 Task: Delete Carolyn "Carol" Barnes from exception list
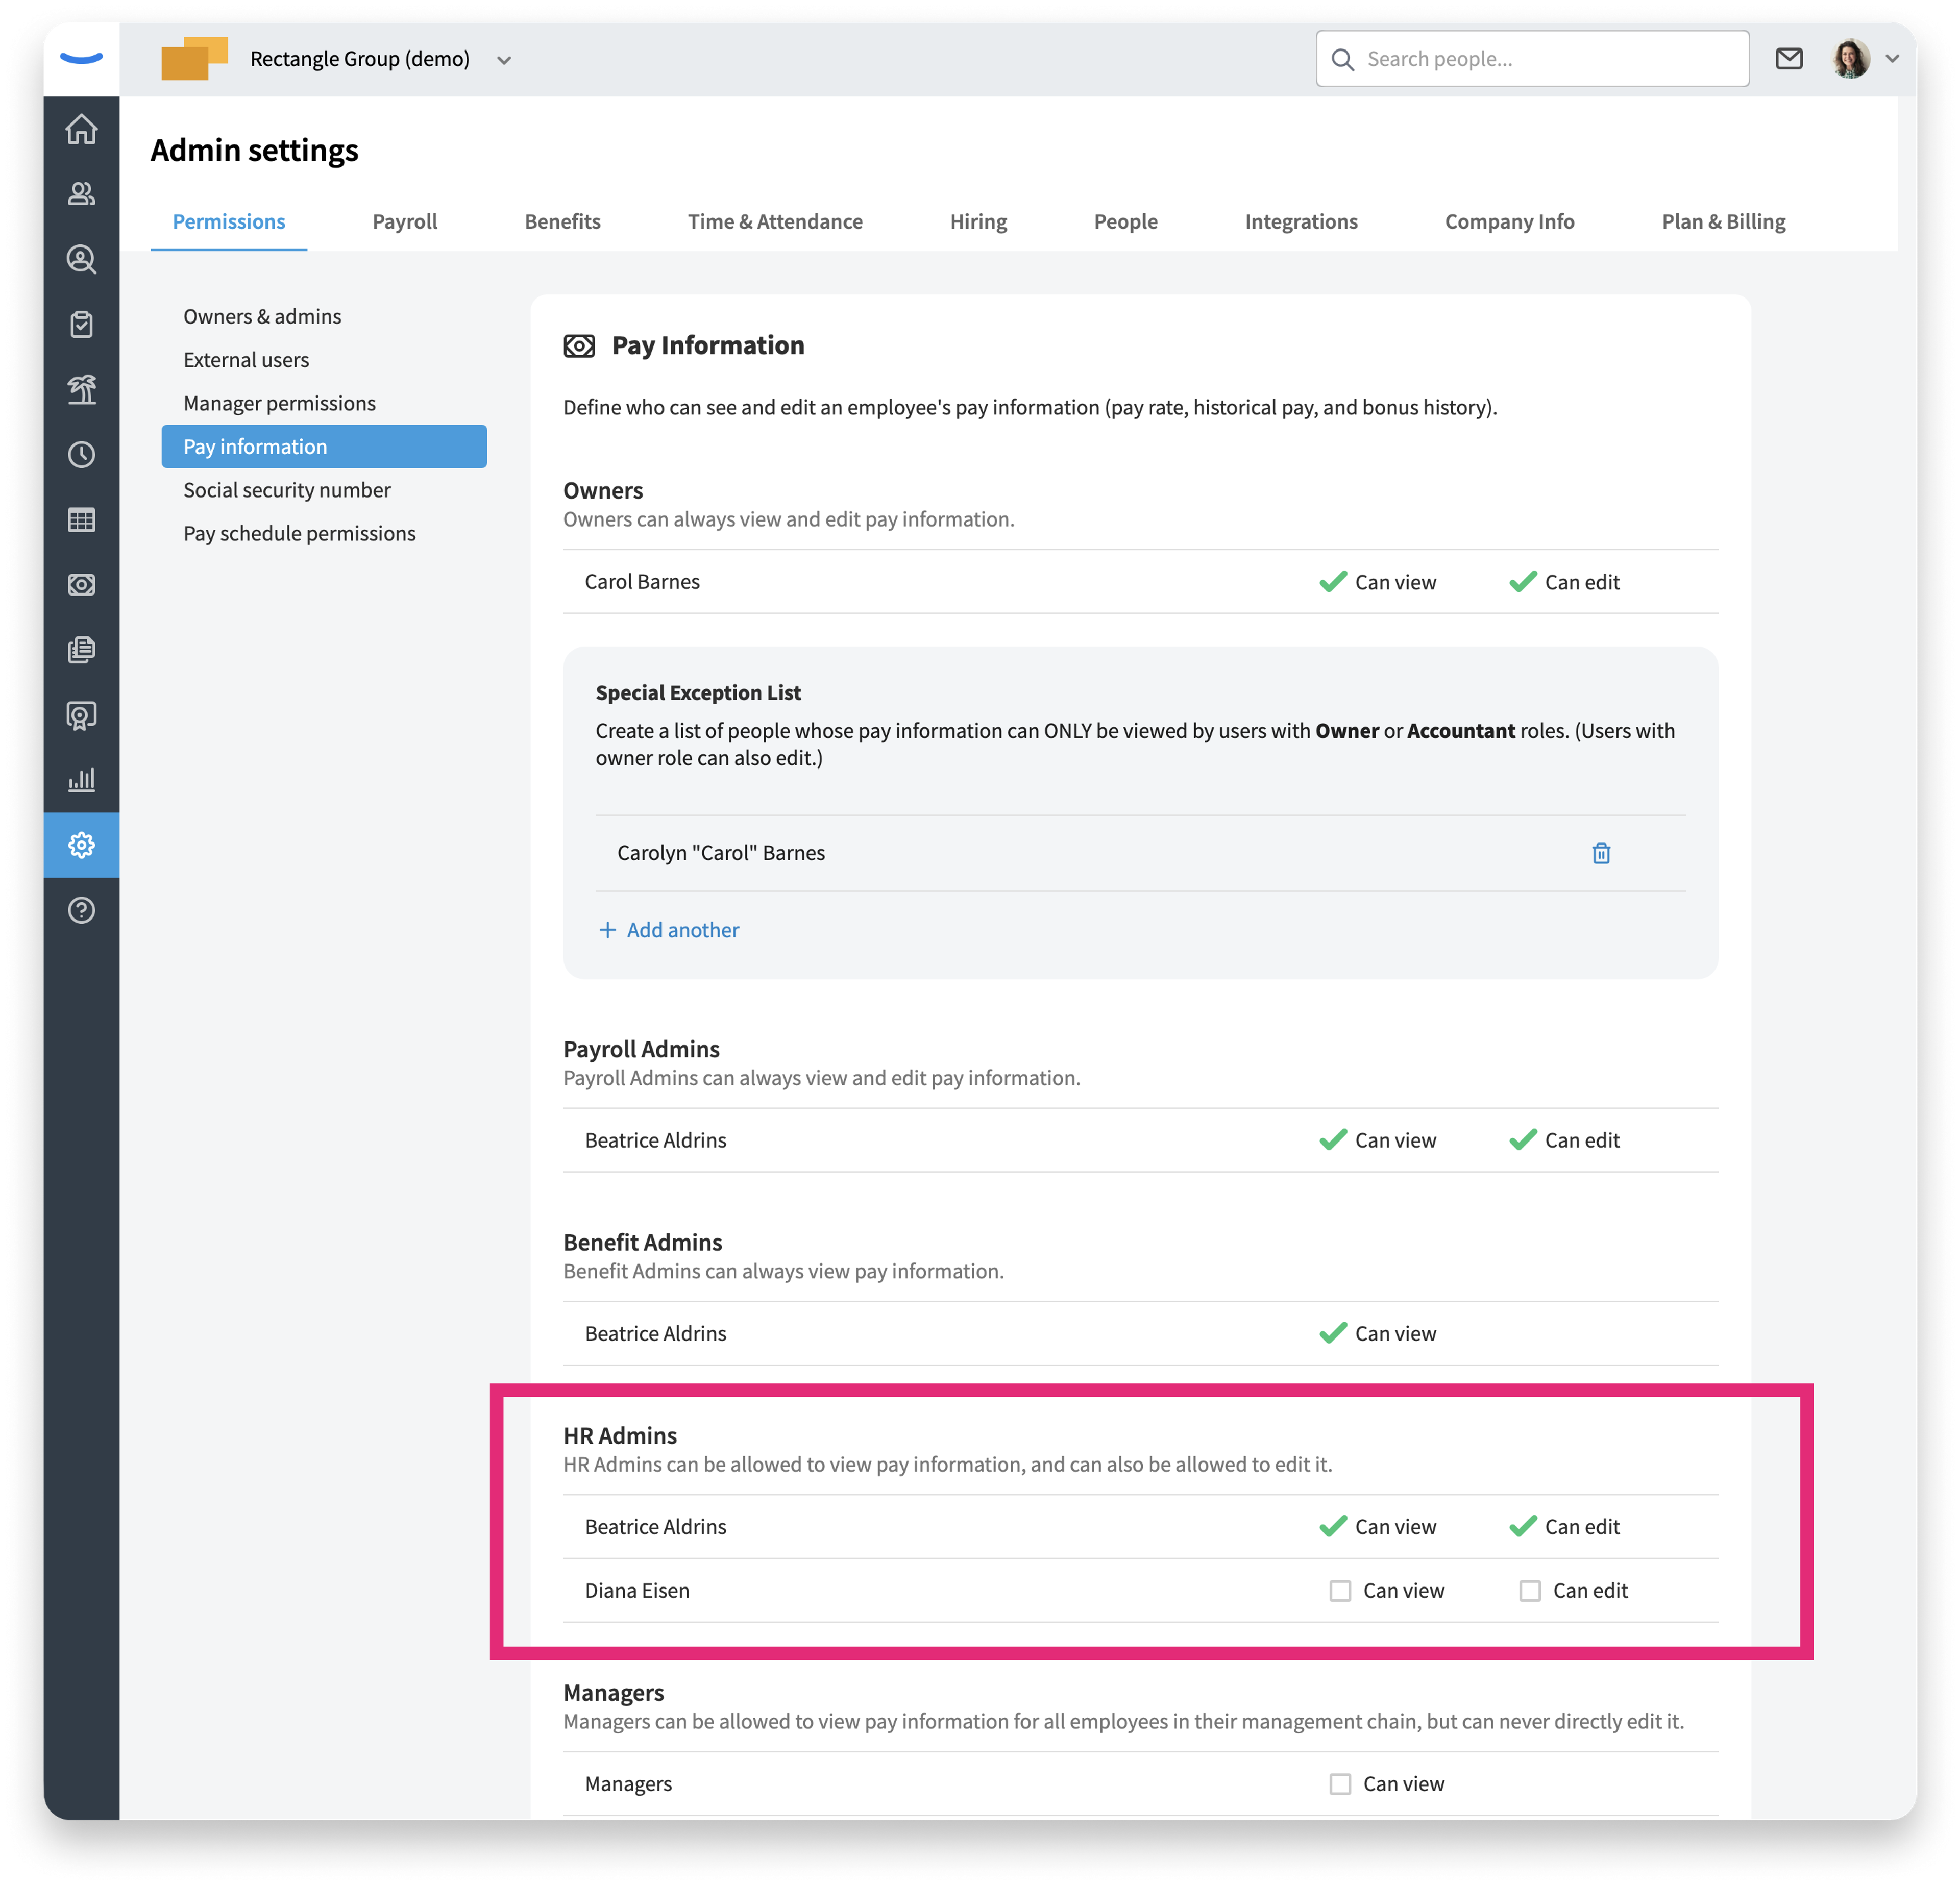[x=1601, y=853]
